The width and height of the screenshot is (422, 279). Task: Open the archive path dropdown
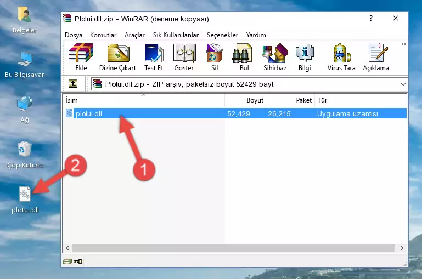[x=403, y=84]
